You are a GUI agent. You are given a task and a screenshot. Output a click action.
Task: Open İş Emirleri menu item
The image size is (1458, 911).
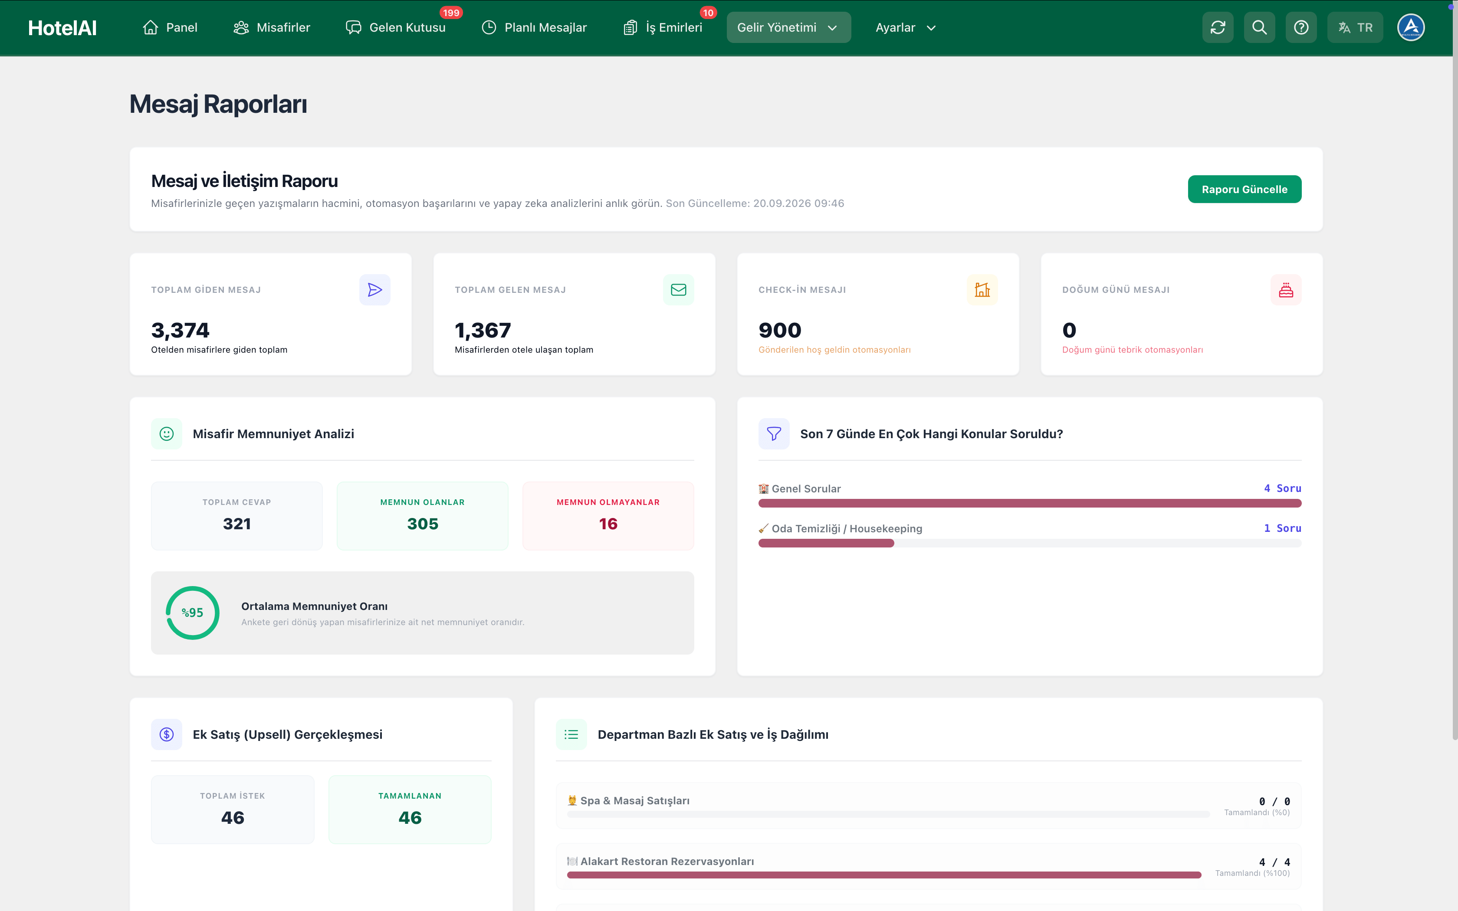(x=663, y=28)
